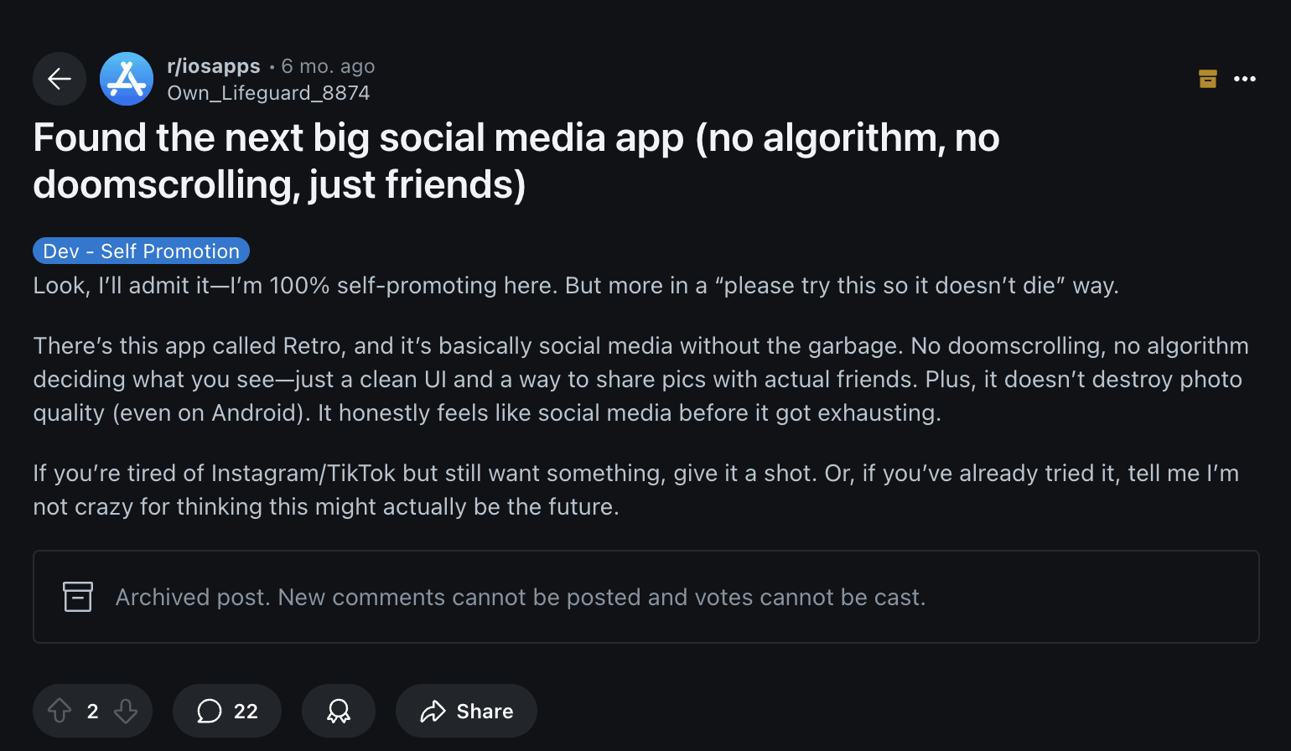Image resolution: width=1291 pixels, height=751 pixels.
Task: Open the 22 comments button
Action: 227,711
